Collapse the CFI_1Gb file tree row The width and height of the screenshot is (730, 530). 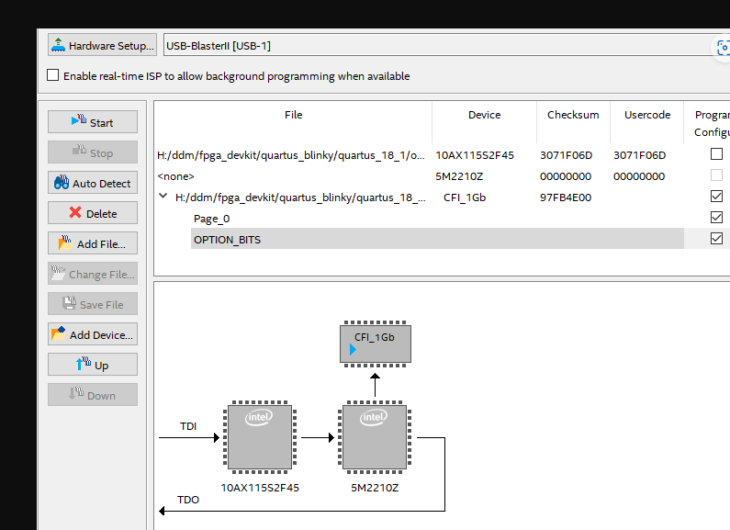click(x=163, y=197)
